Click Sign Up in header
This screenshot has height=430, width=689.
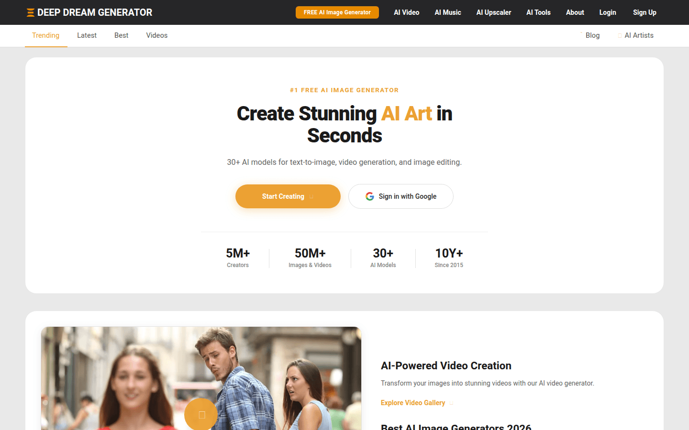(x=645, y=12)
